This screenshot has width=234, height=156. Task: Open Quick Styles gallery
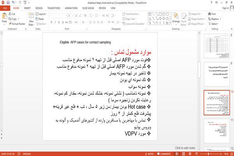coord(184,20)
